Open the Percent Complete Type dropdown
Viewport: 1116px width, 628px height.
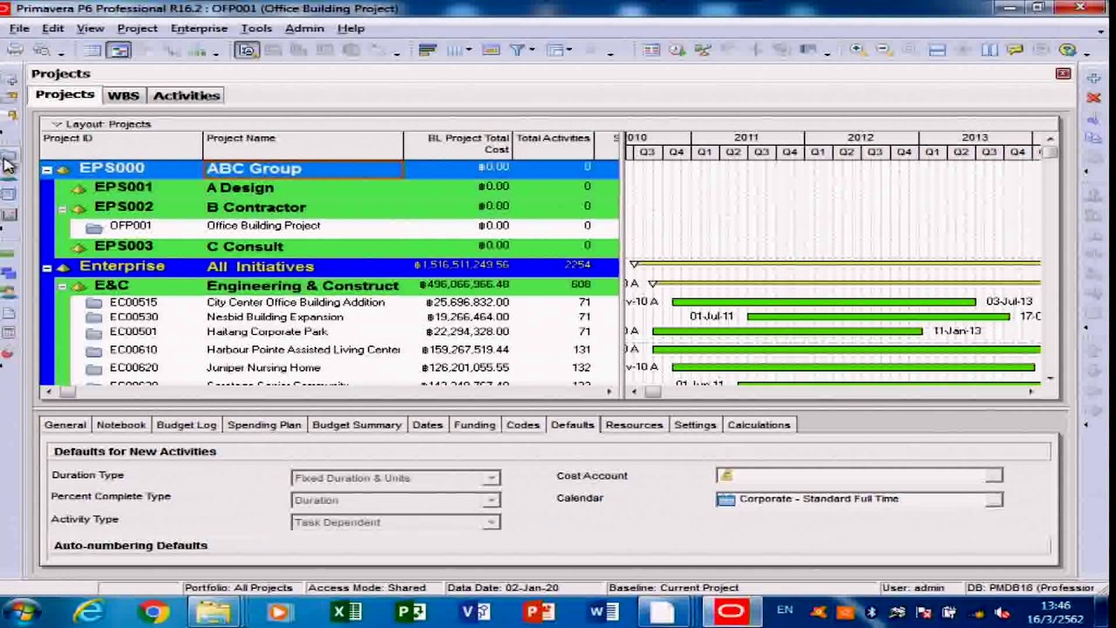[492, 500]
